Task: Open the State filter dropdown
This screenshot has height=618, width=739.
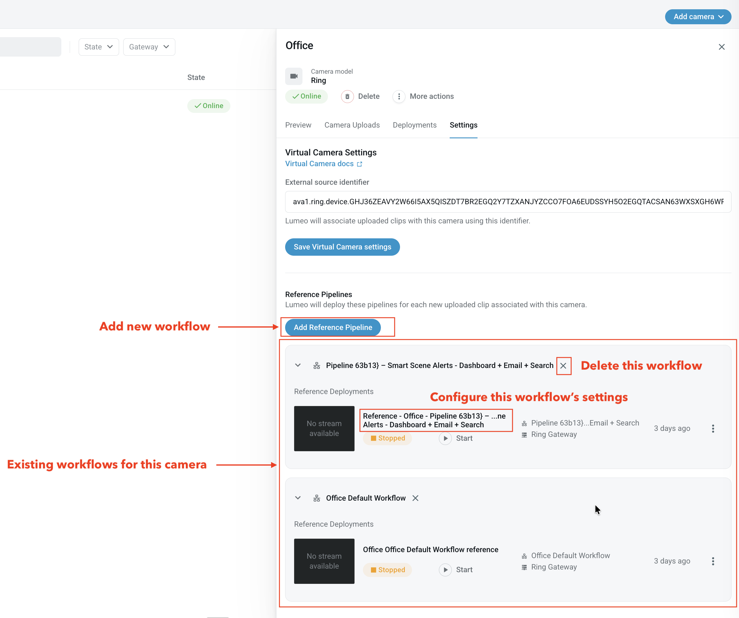Action: click(x=98, y=47)
